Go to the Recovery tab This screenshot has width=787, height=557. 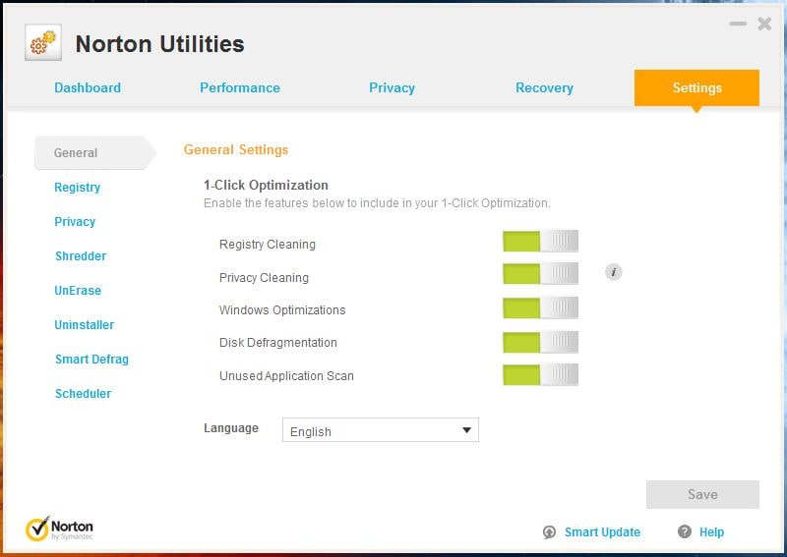544,87
